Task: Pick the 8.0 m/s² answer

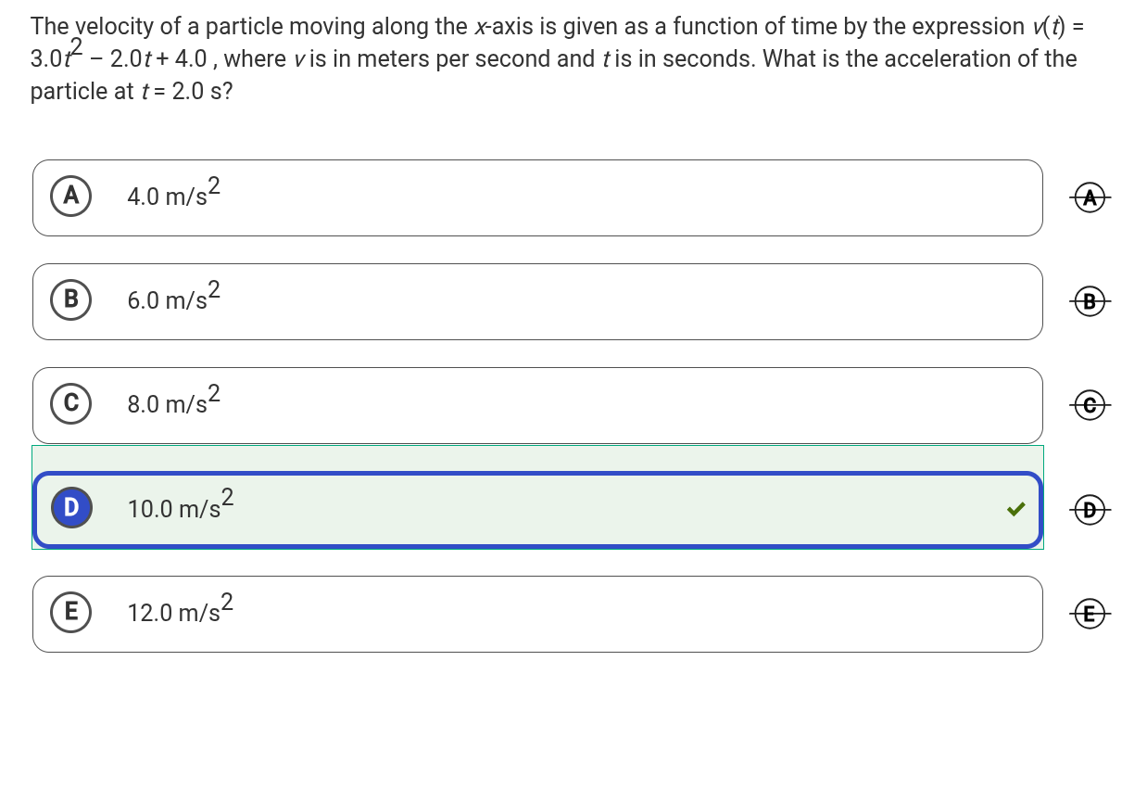Action: 174,402
